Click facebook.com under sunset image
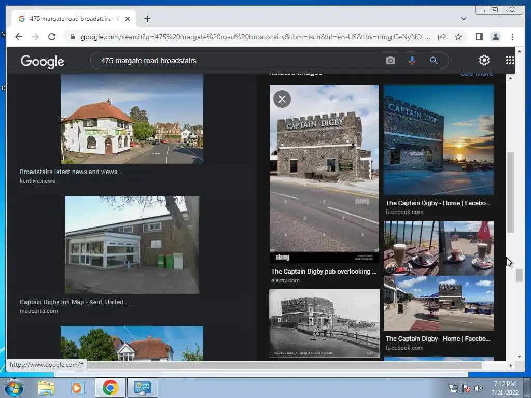Image resolution: width=531 pixels, height=398 pixels. 404,212
